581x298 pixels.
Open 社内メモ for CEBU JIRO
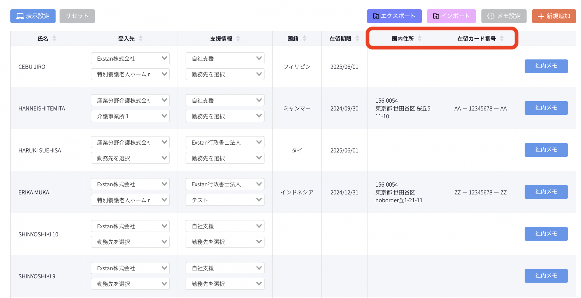tap(546, 66)
